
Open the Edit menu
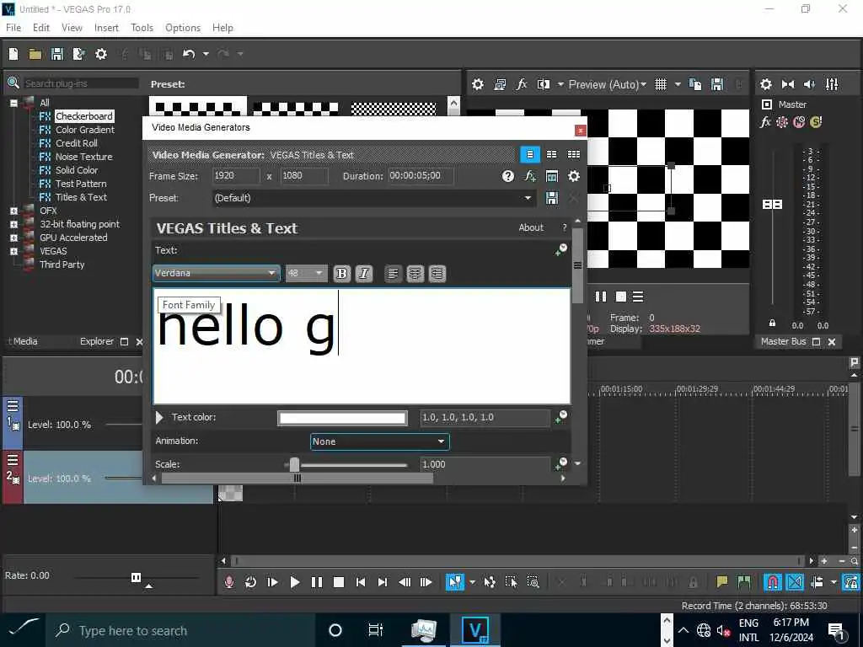tap(41, 28)
